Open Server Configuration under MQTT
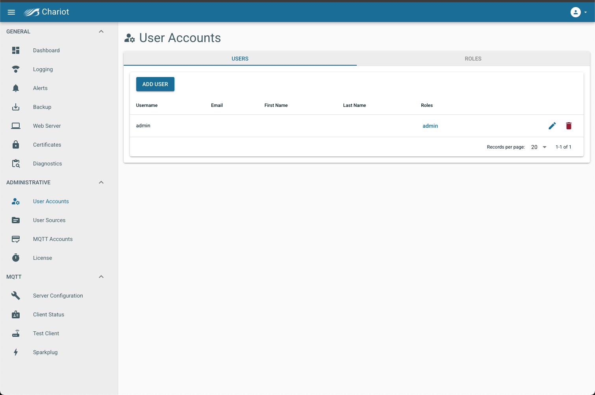Image resolution: width=595 pixels, height=395 pixels. [58, 296]
